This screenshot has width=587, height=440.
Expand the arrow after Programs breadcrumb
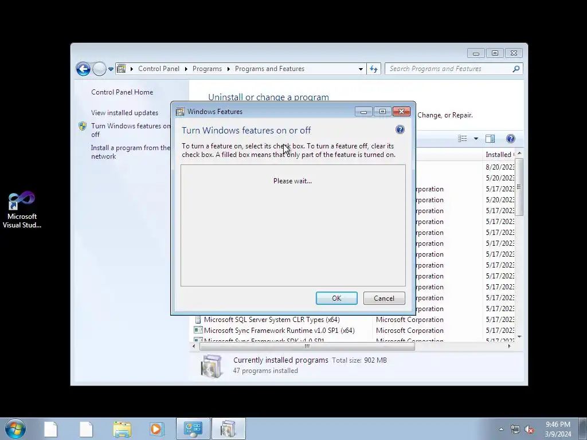[x=228, y=69]
